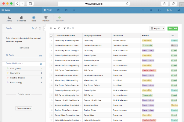This screenshot has width=184, height=122.
Task: Click Creative direction tag in row 7
Action: click(149, 70)
